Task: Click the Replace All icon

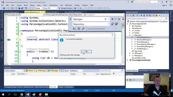Action: (116, 24)
